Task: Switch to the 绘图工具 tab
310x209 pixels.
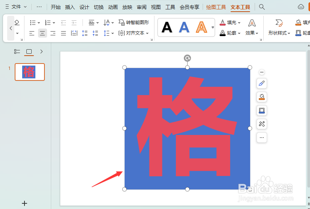Action: (x=216, y=7)
